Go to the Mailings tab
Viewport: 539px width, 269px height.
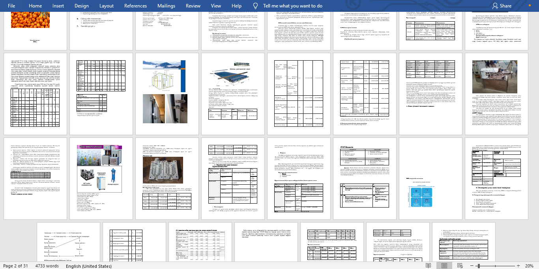point(166,6)
